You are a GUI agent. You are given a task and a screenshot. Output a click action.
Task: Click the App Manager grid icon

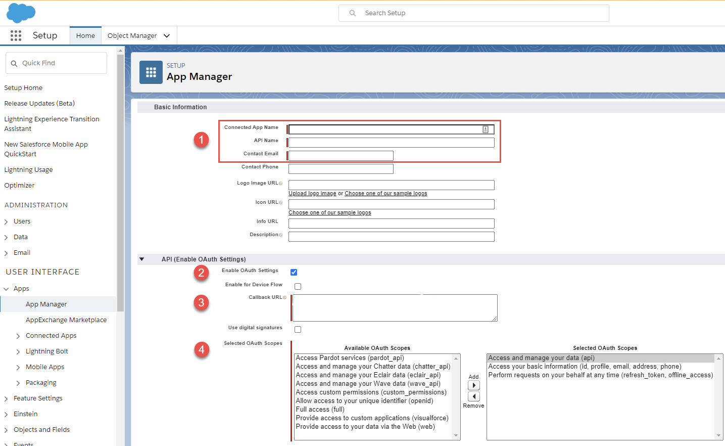point(151,72)
